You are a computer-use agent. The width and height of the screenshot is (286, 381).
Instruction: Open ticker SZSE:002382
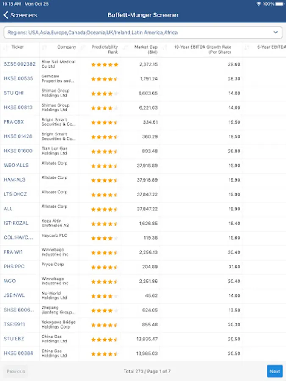[19, 64]
